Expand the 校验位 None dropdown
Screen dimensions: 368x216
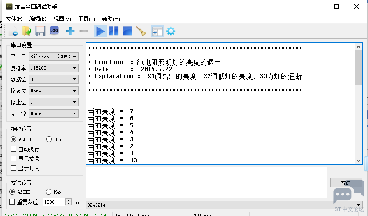point(54,91)
